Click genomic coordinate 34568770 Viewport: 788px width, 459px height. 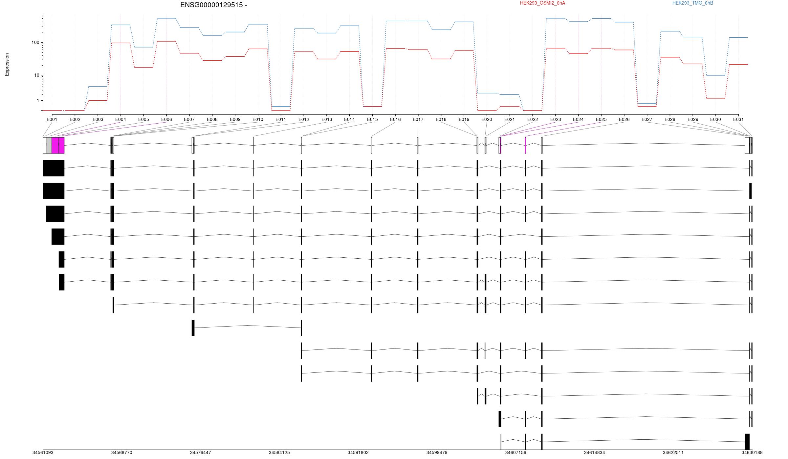click(122, 452)
